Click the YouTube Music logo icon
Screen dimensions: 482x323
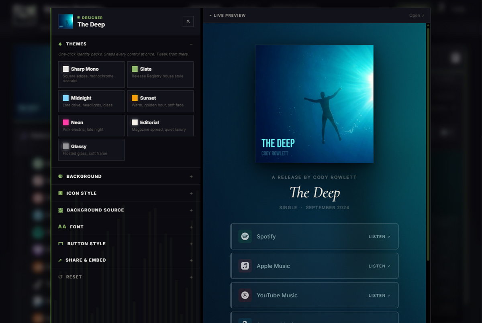tap(245, 295)
